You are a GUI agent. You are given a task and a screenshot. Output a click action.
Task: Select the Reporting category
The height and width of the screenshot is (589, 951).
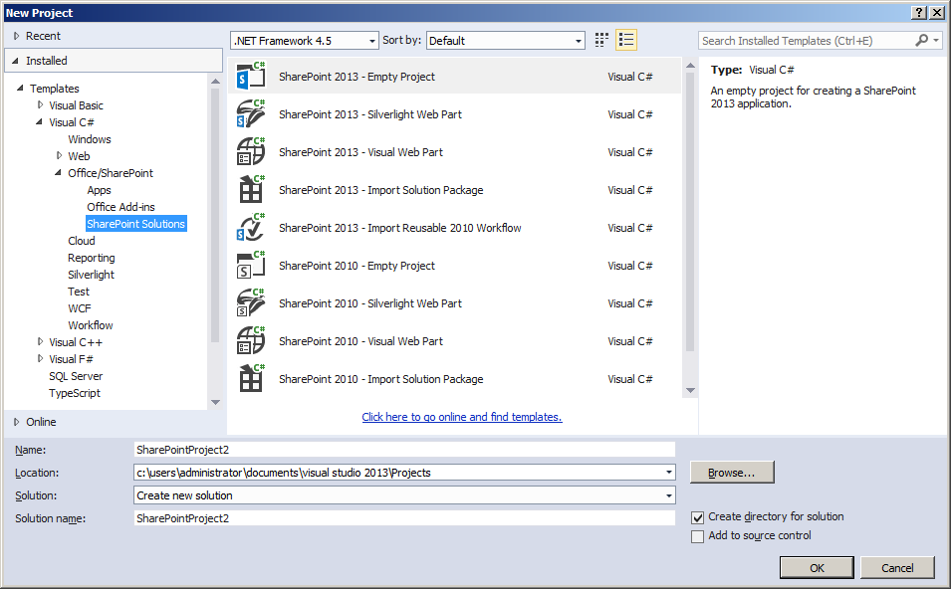(91, 258)
